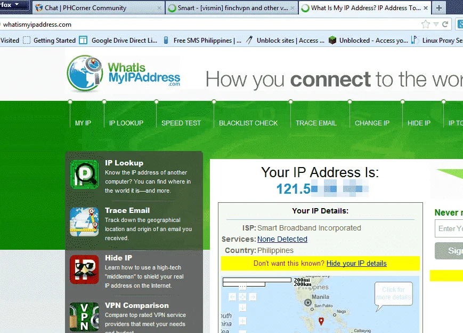463x333 pixels.
Task: Open the Getting Started bookmark
Action: [50, 40]
